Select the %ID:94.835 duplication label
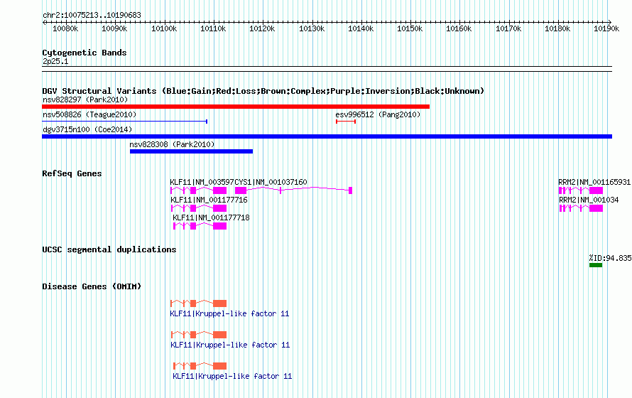The image size is (632, 398). click(x=610, y=258)
